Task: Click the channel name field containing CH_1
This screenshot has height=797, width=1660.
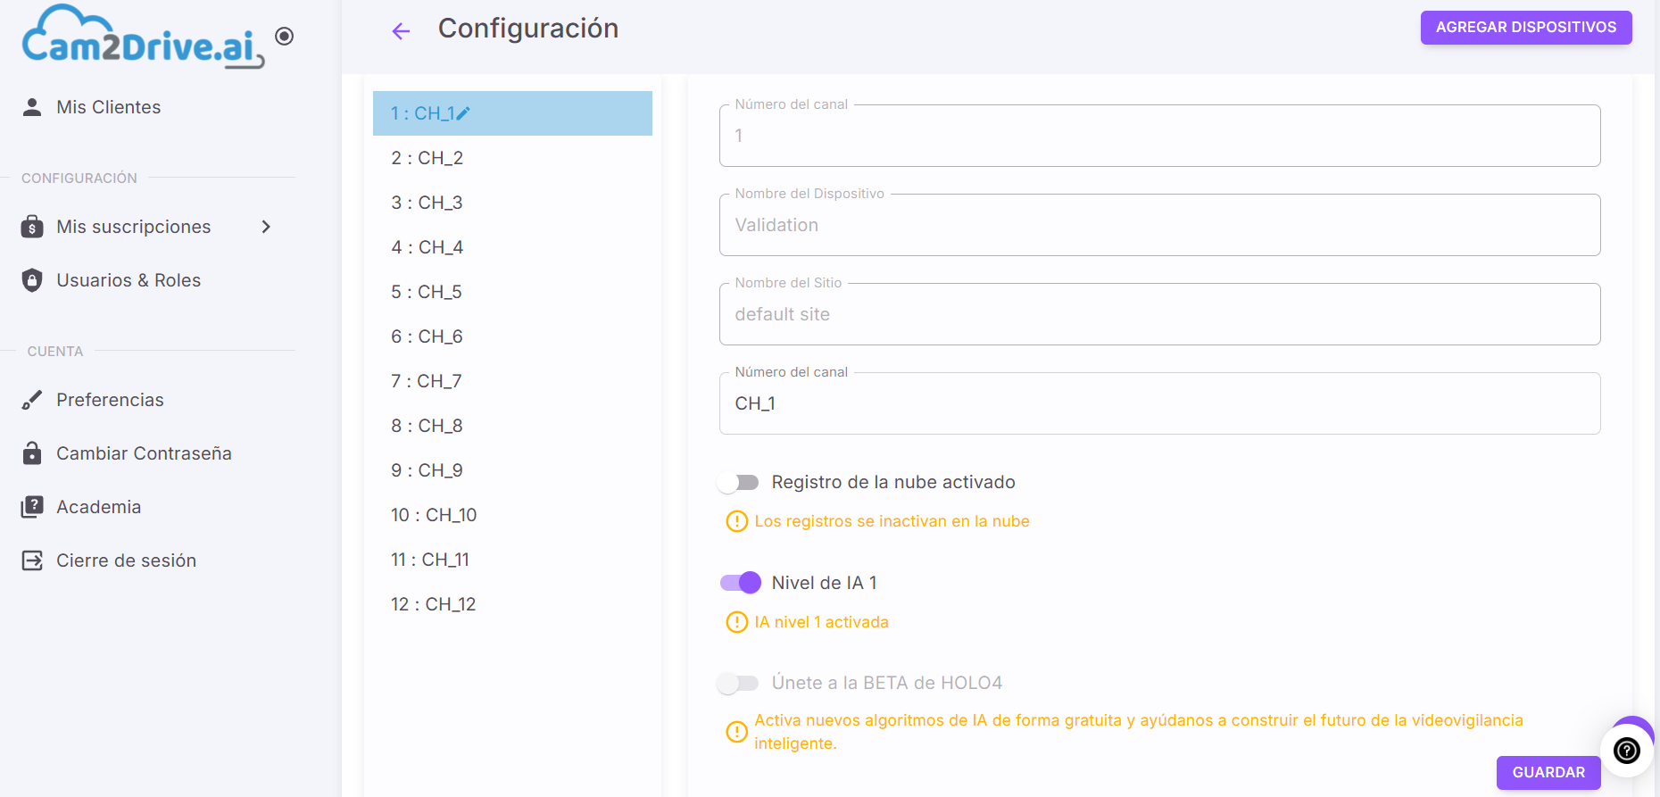Action: (1159, 403)
